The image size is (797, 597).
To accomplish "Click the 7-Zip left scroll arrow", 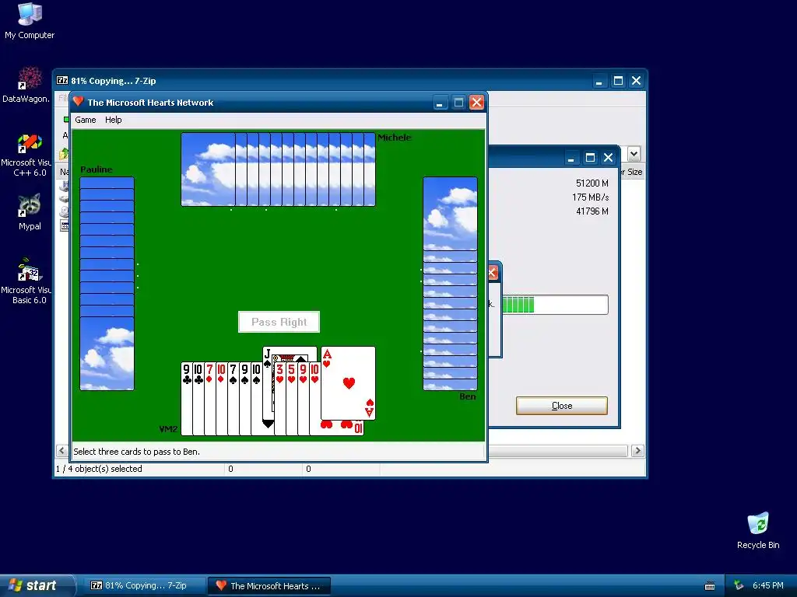I will 62,451.
